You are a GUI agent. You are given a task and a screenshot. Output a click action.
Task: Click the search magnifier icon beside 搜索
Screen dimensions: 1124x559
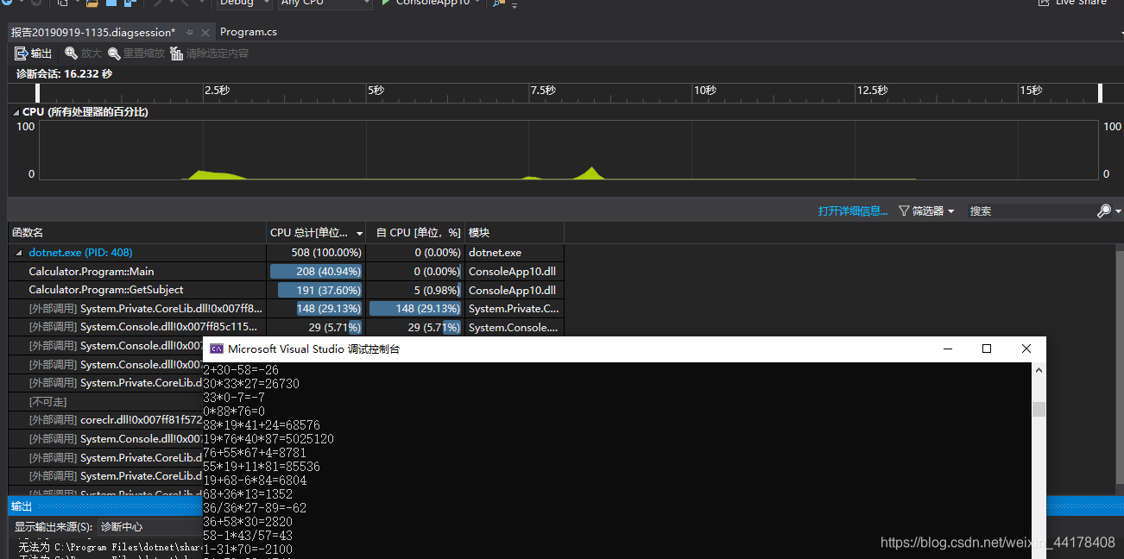coord(1104,210)
